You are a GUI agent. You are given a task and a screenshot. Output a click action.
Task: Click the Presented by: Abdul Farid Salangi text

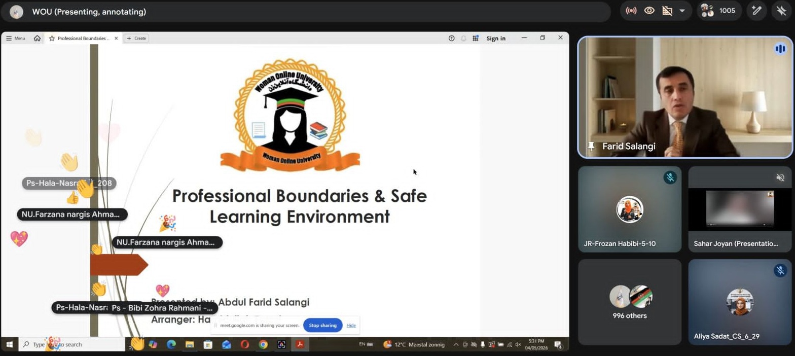pyautogui.click(x=230, y=302)
